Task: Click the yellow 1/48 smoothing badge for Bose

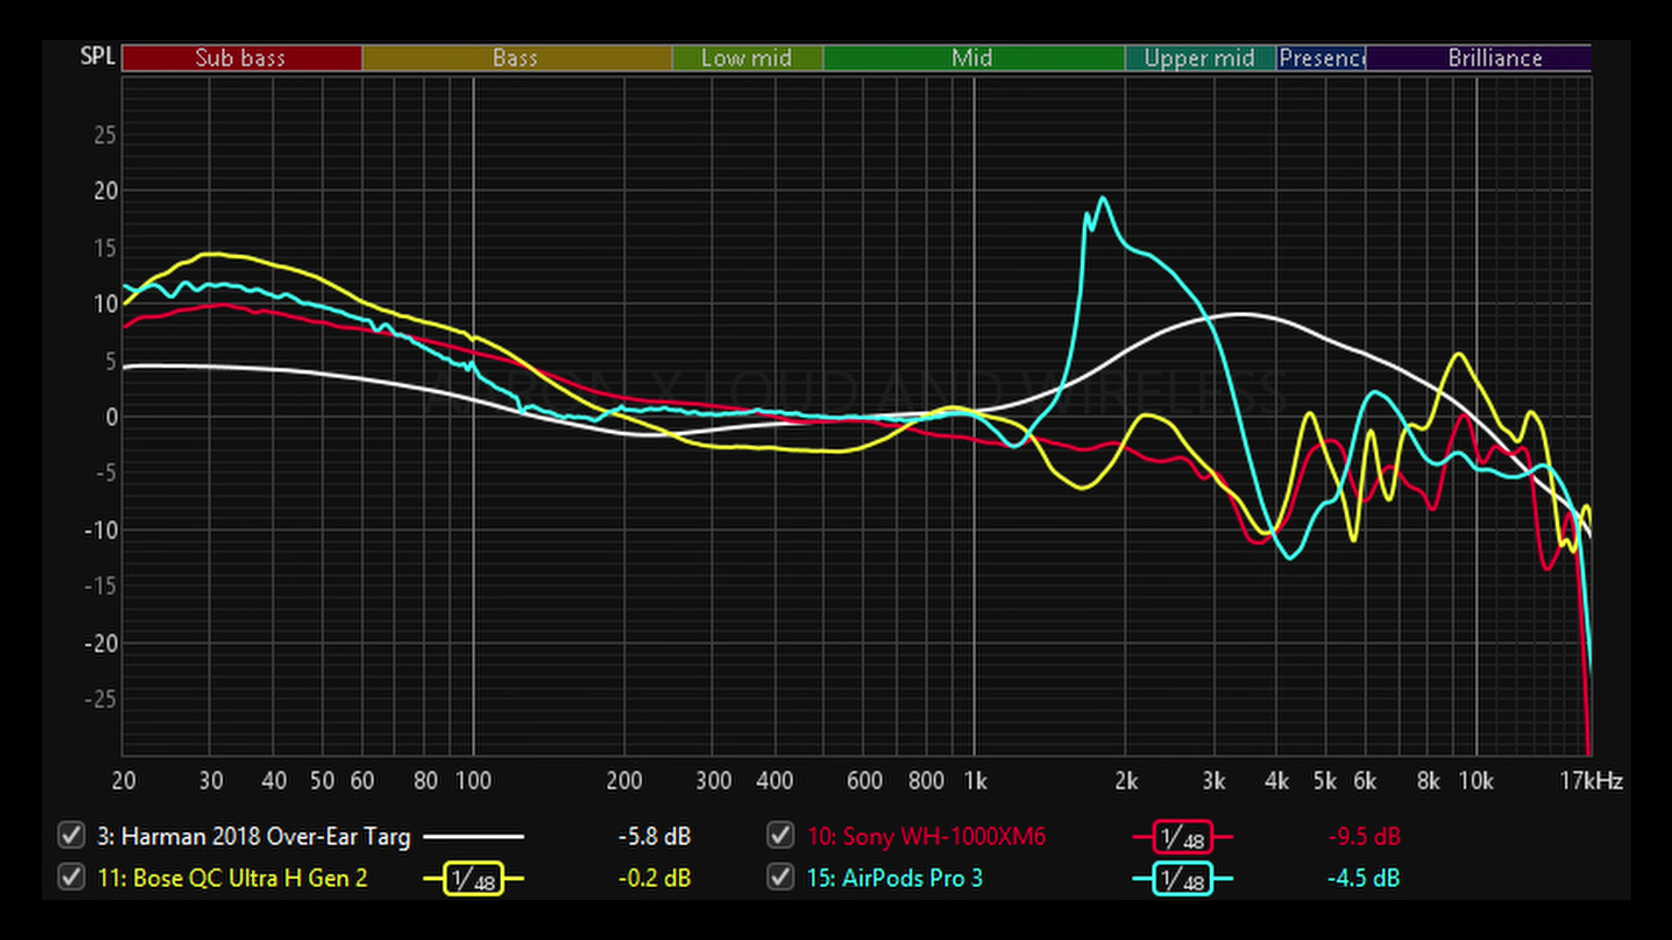Action: point(473,878)
